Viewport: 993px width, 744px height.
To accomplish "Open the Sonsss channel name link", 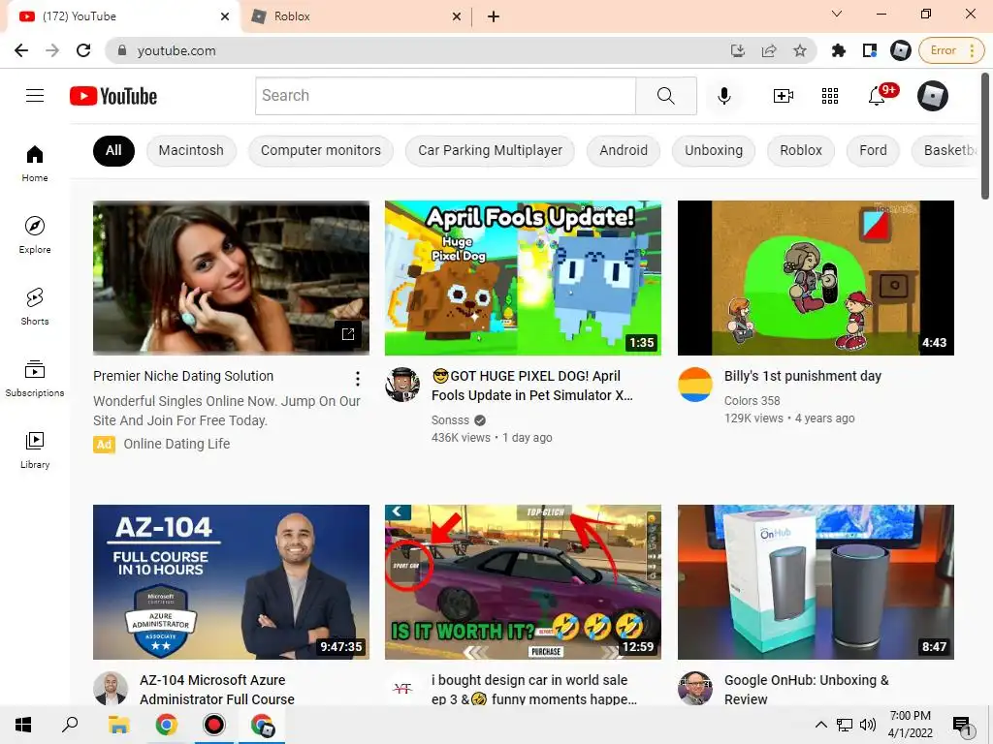I will pos(450,420).
